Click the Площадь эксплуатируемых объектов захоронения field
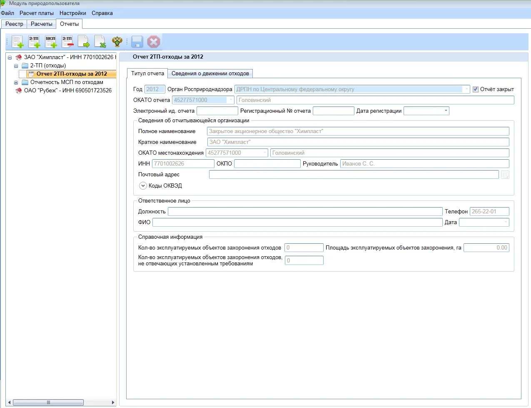The height and width of the screenshot is (408, 531). click(x=486, y=248)
